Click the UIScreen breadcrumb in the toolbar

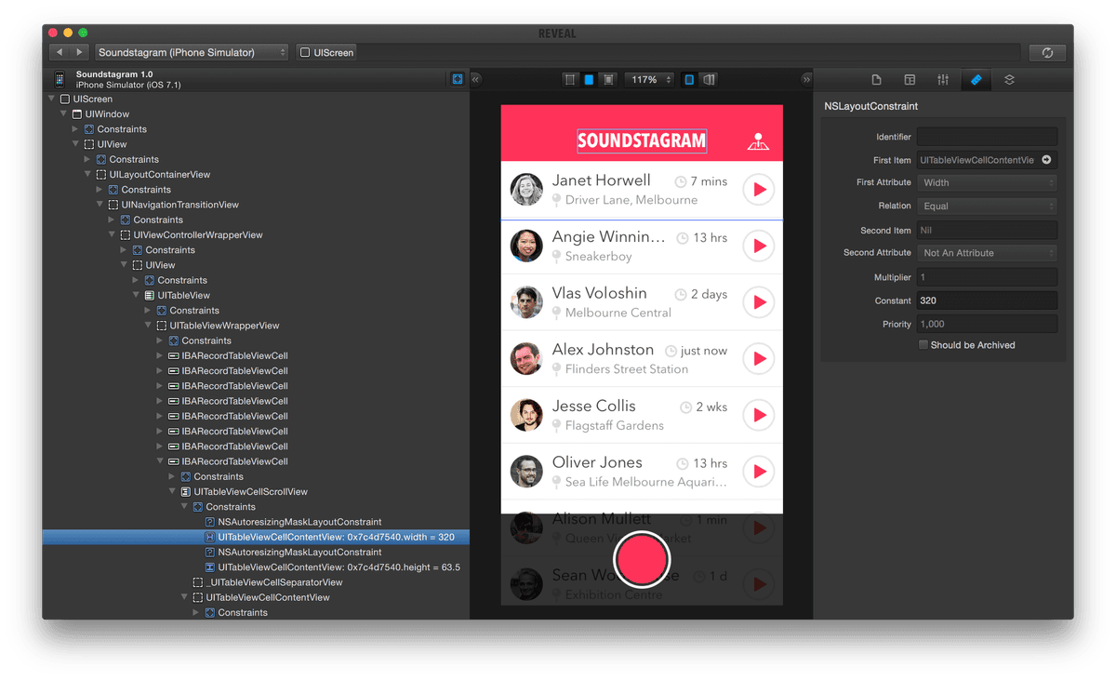click(326, 53)
